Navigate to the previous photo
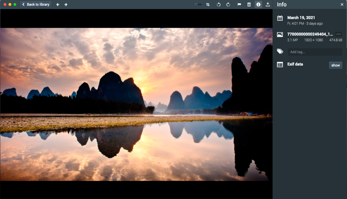Viewport: 347px width, 199px height. click(58, 4)
